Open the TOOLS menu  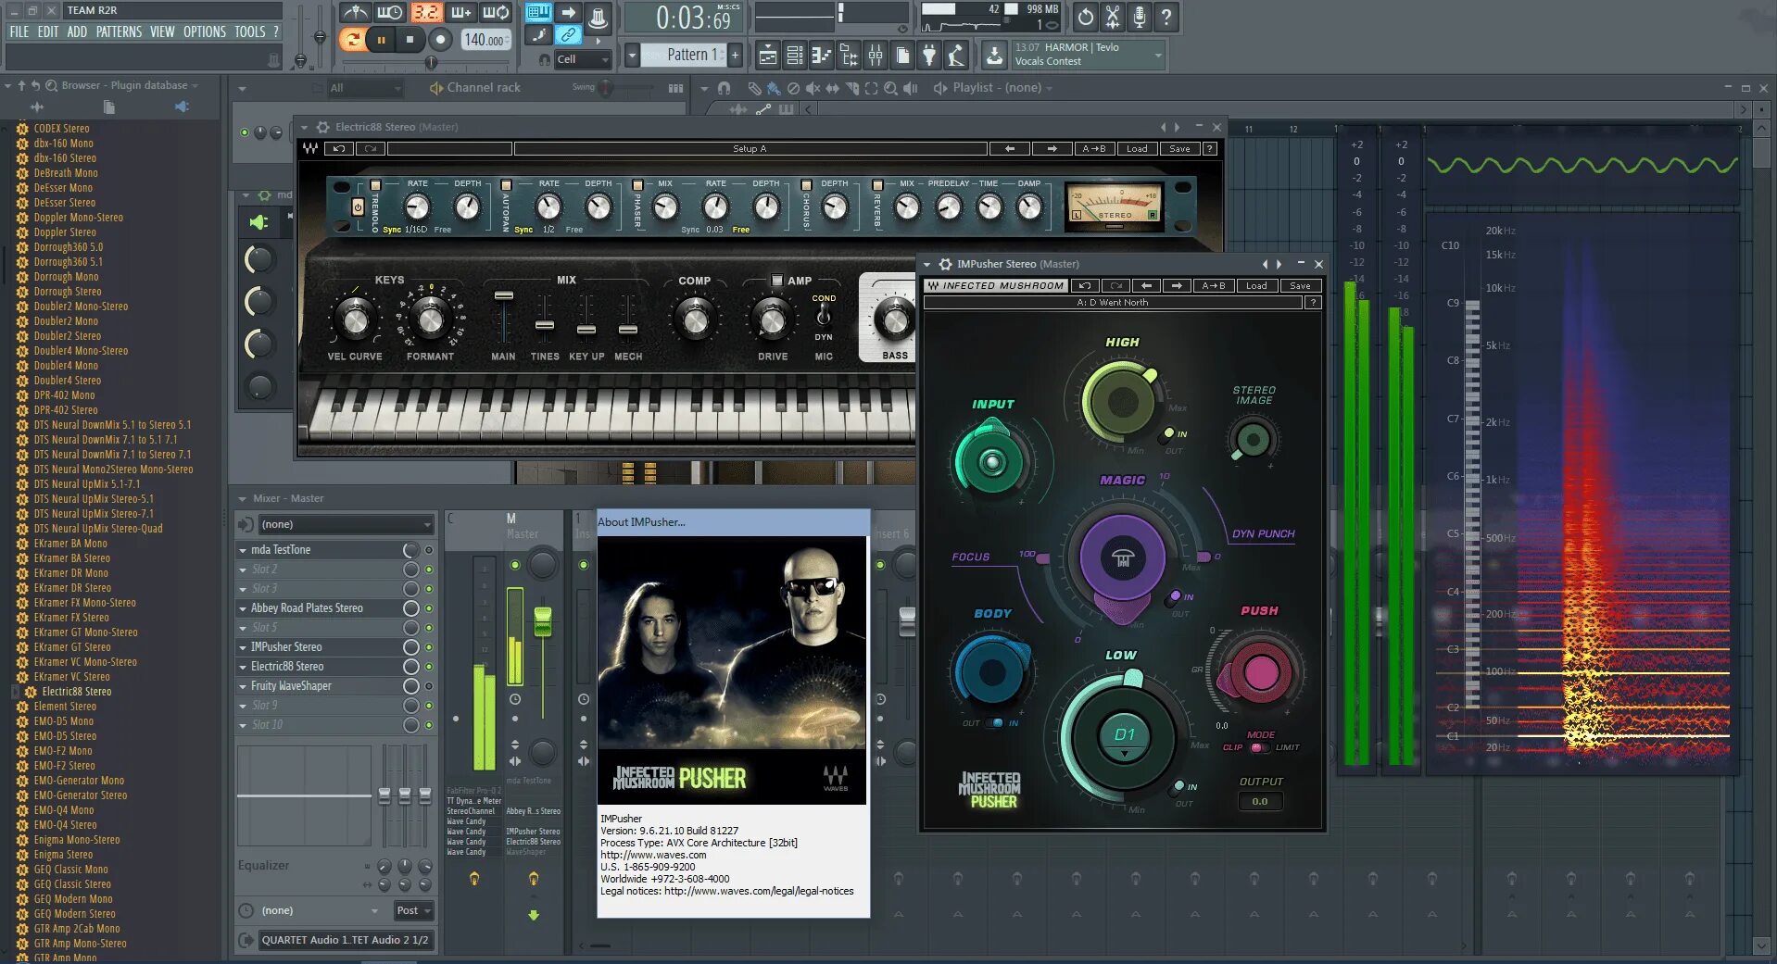click(248, 31)
